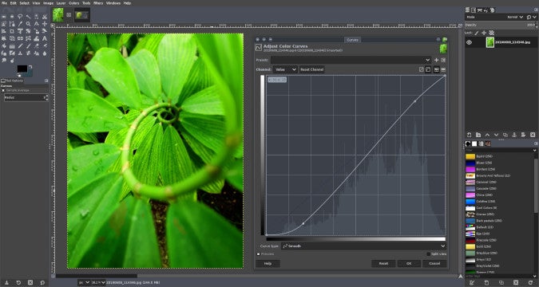Open the presets menu icon beside plus

pos(443,60)
